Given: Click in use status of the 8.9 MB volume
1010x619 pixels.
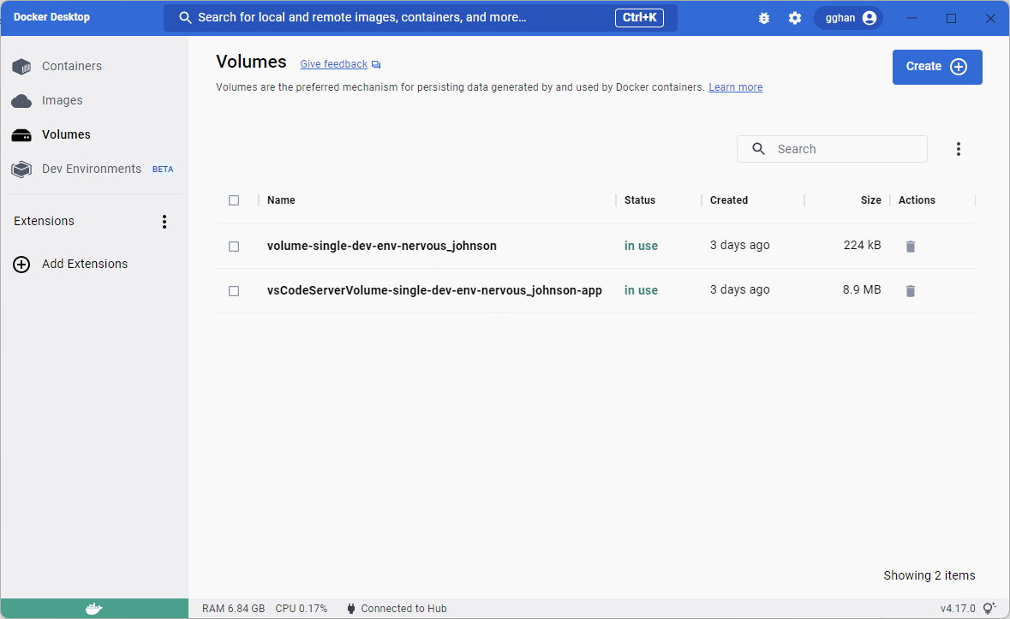Looking at the screenshot, I should [641, 290].
